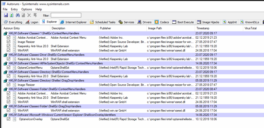This screenshot has height=128, width=264.
Task: Switch to the Scheduled Tasks tab
Action: pos(103,22)
